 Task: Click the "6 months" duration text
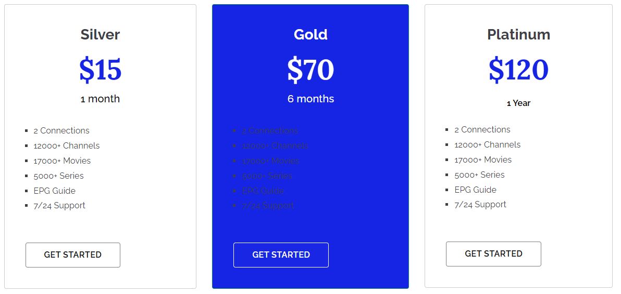click(x=310, y=99)
